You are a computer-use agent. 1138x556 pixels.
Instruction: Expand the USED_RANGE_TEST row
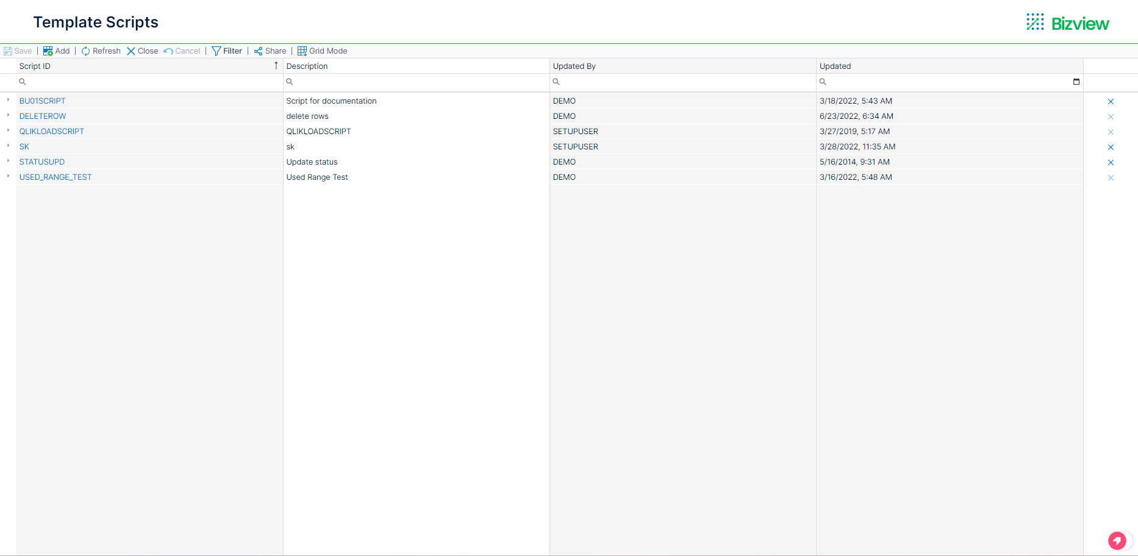tap(9, 176)
